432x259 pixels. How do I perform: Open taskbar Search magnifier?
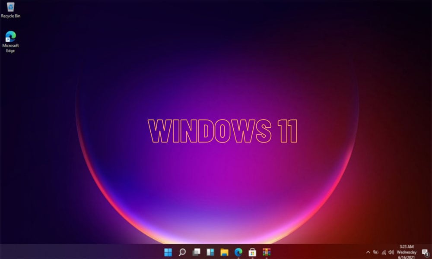182,252
